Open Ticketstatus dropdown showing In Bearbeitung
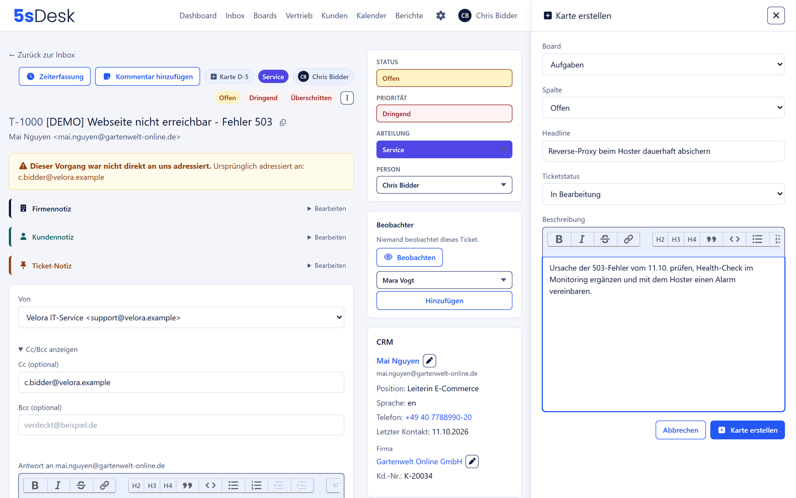The width and height of the screenshot is (796, 498). coord(663,194)
